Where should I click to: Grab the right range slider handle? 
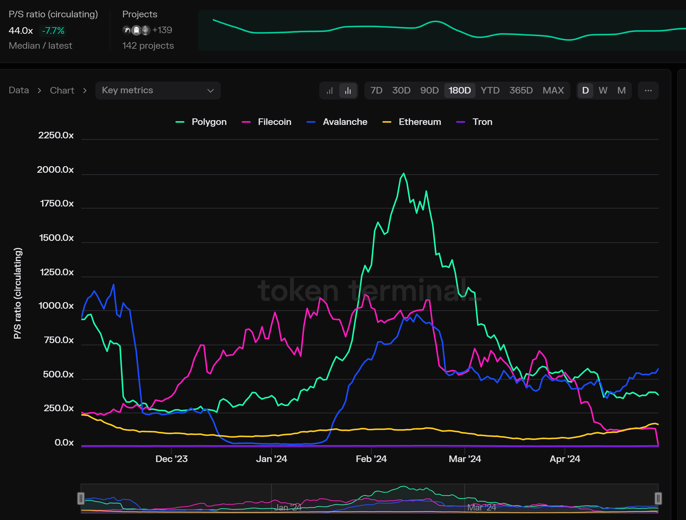coord(658,498)
